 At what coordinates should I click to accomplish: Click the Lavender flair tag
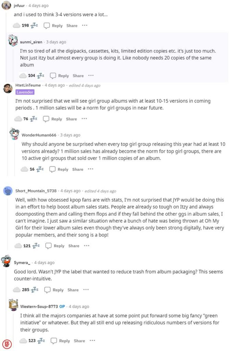coord(25,92)
